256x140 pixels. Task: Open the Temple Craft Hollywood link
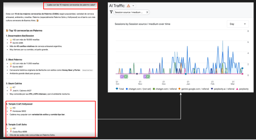coord(20,104)
